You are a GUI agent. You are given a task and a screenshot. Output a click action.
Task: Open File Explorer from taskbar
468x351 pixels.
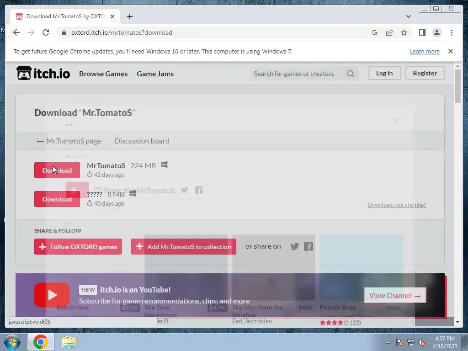(69, 342)
